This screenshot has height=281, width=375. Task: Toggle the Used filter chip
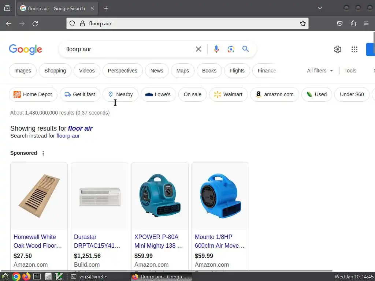tap(316, 94)
